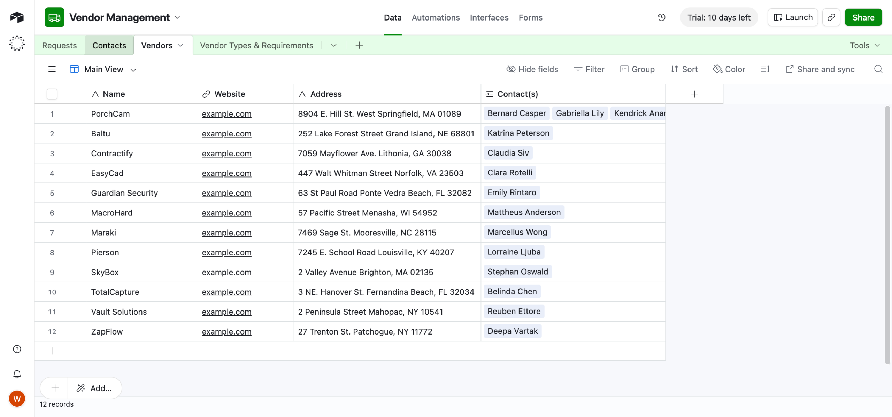Click the help question mark icon
Viewport: 892px width, 417px height.
pyautogui.click(x=17, y=349)
